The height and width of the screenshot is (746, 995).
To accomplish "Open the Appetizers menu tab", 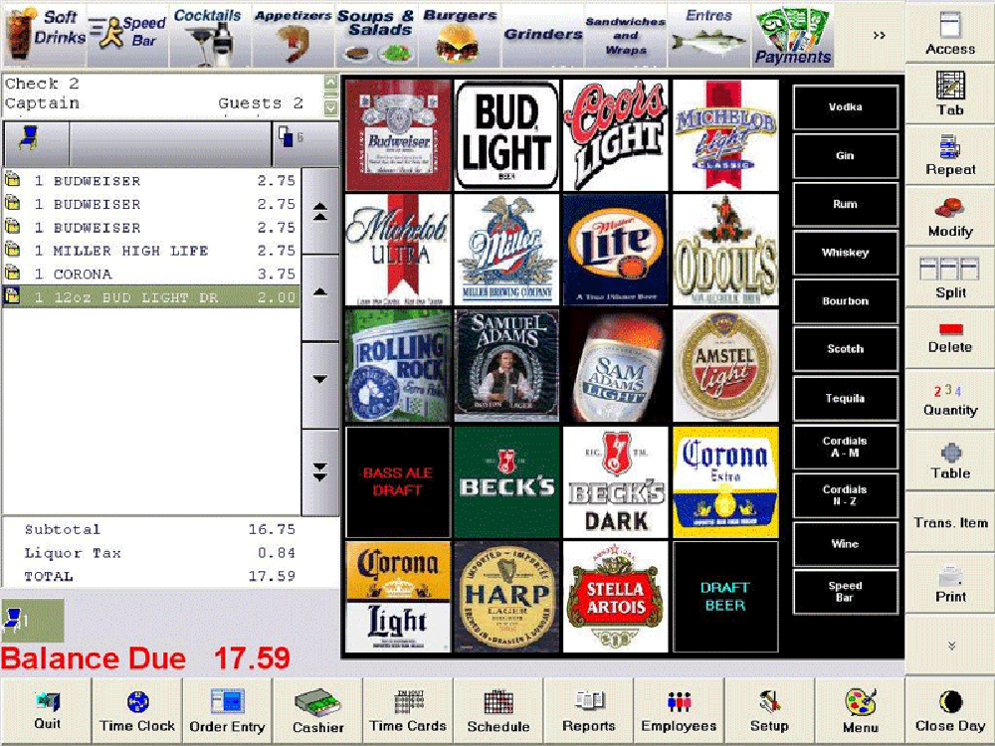I will tap(294, 35).
